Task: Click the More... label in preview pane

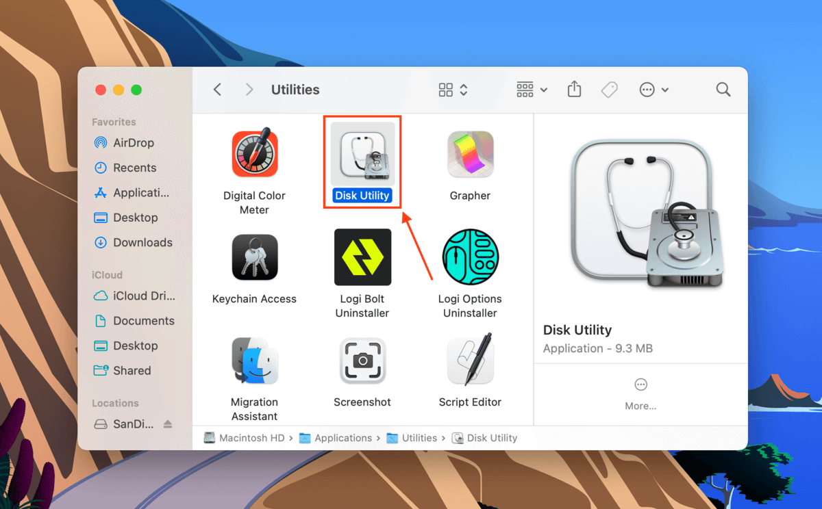Action: coord(640,406)
